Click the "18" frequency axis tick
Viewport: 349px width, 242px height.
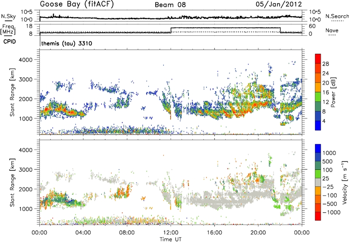coord(29,26)
